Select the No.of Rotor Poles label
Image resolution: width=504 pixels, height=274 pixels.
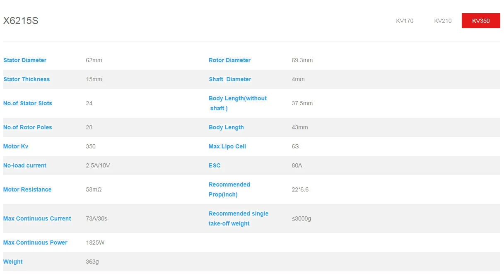point(28,127)
